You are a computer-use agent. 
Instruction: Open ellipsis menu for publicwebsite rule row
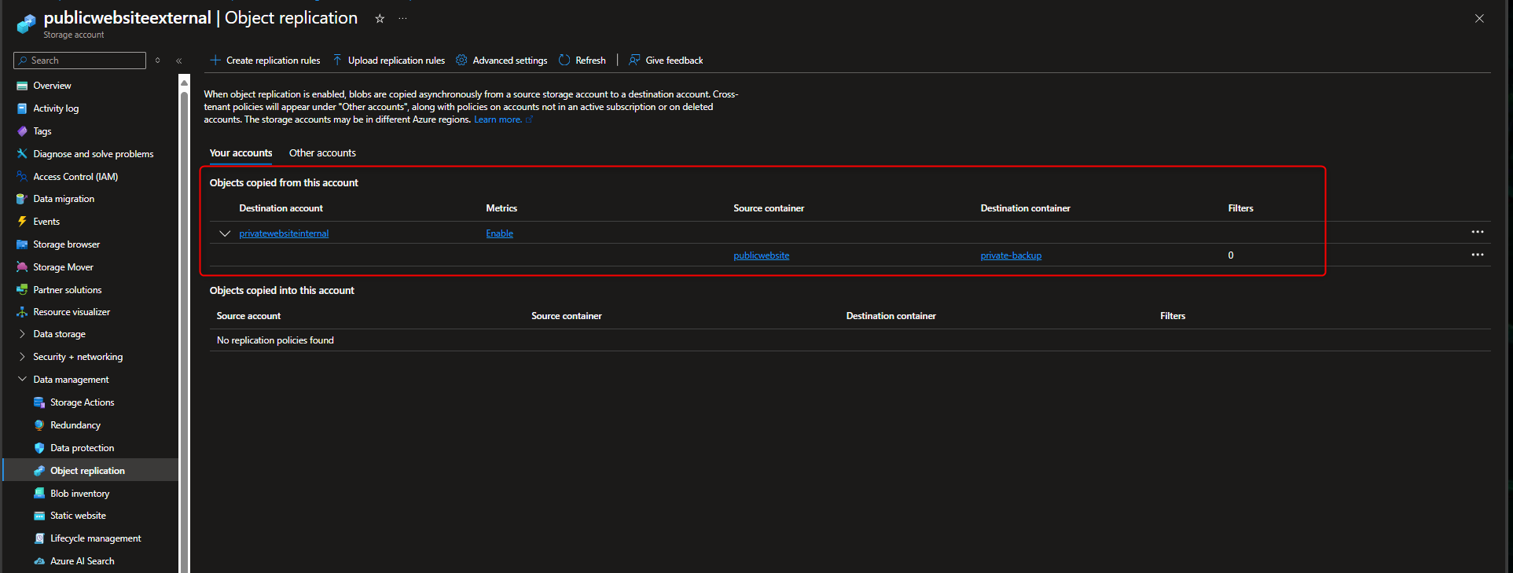[x=1478, y=255]
